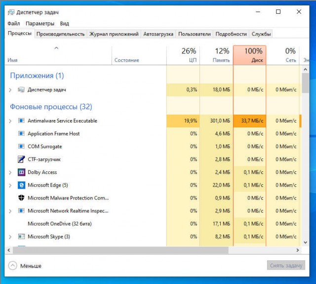Select the Процессы tab
Screen dimensions: 316x284
(20, 34)
